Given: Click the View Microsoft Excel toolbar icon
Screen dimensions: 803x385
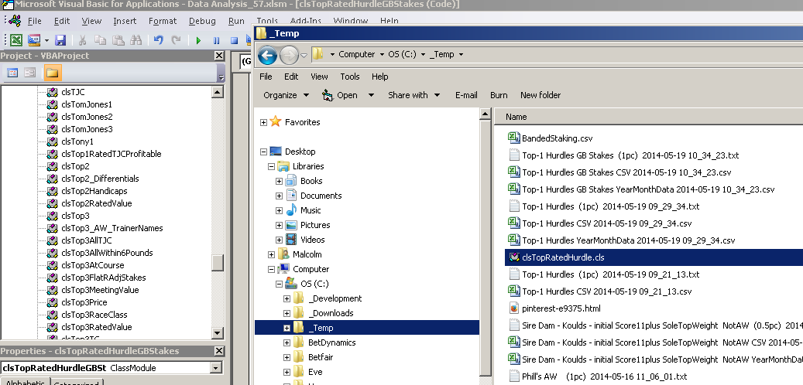Looking at the screenshot, I should click(15, 40).
